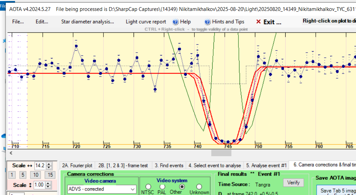Open the Video camera dropdown

133,189
